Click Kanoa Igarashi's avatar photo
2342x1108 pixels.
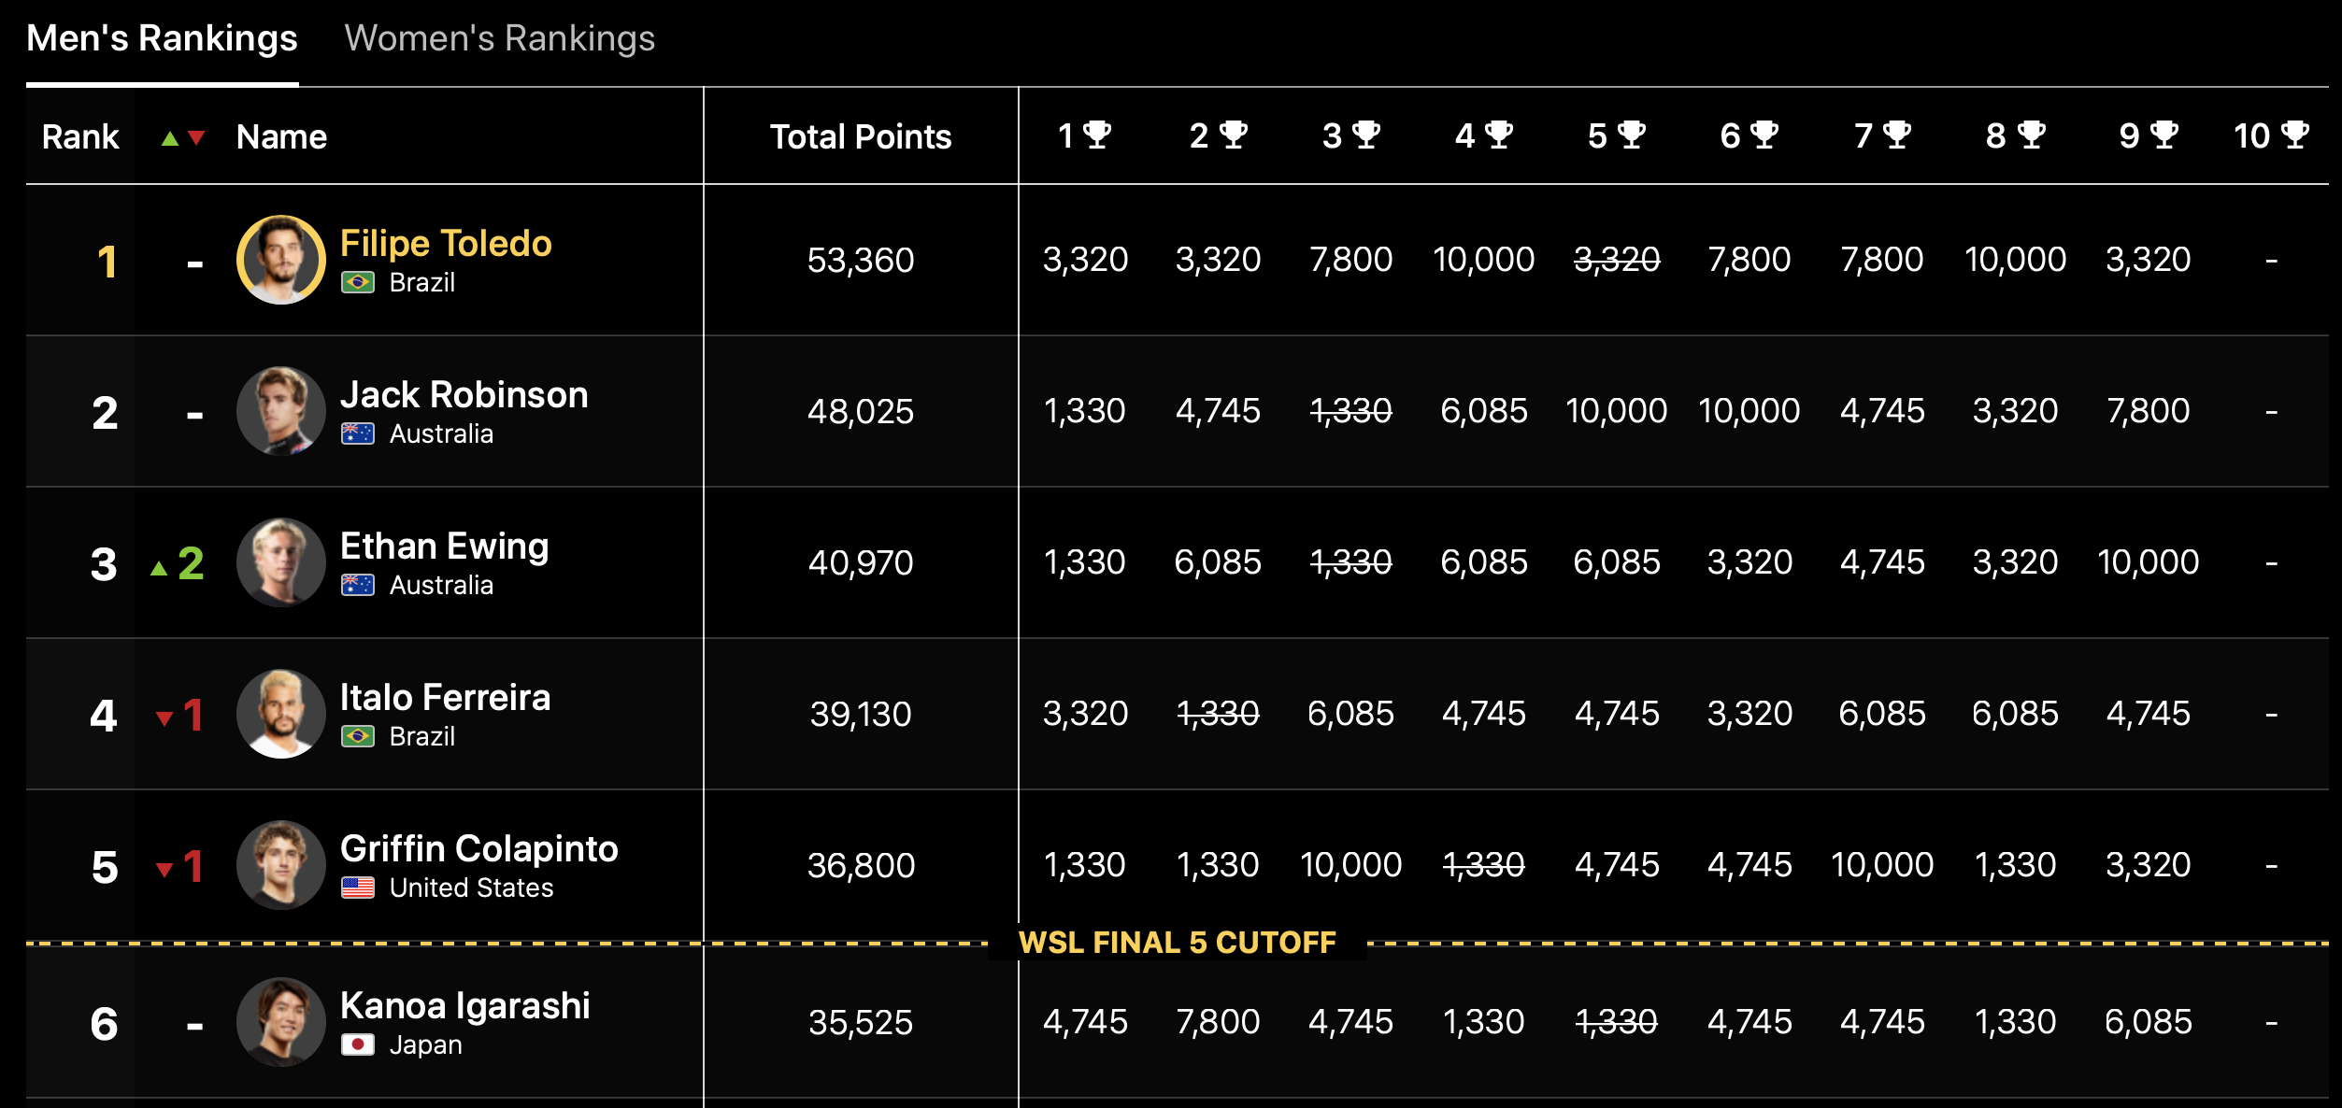(281, 1022)
